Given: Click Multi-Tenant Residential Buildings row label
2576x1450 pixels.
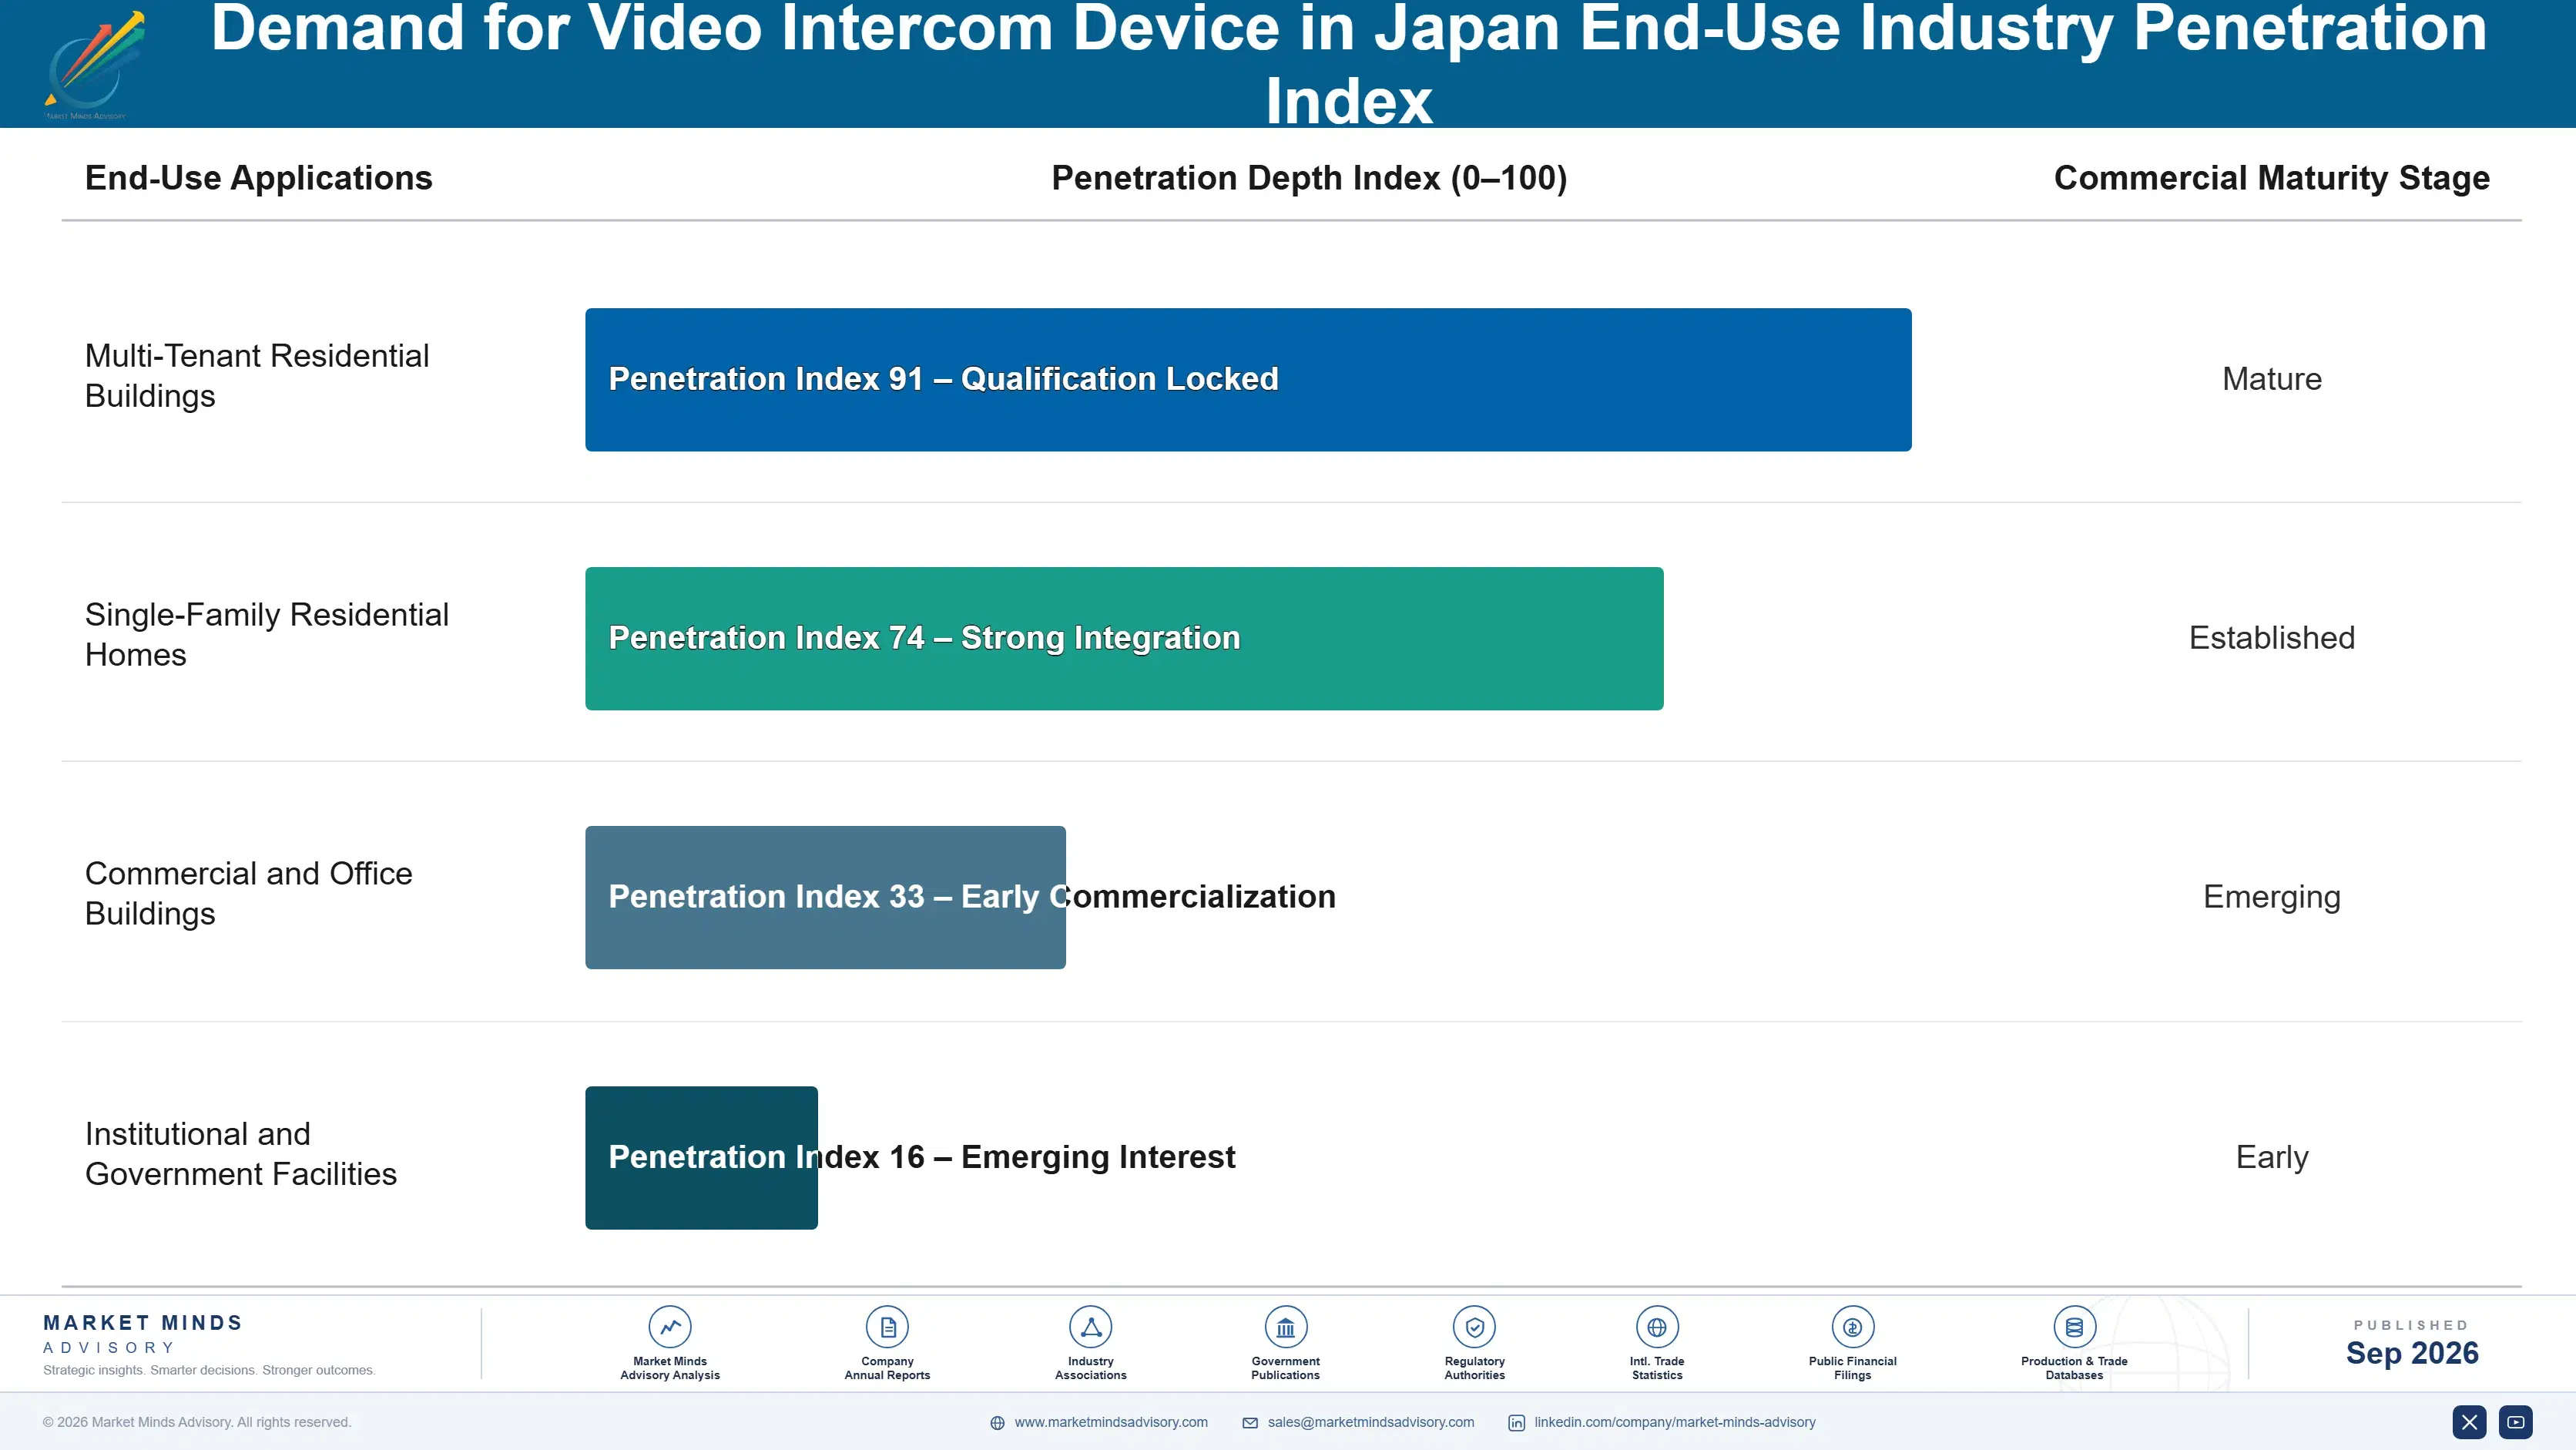Looking at the screenshot, I should [257, 376].
